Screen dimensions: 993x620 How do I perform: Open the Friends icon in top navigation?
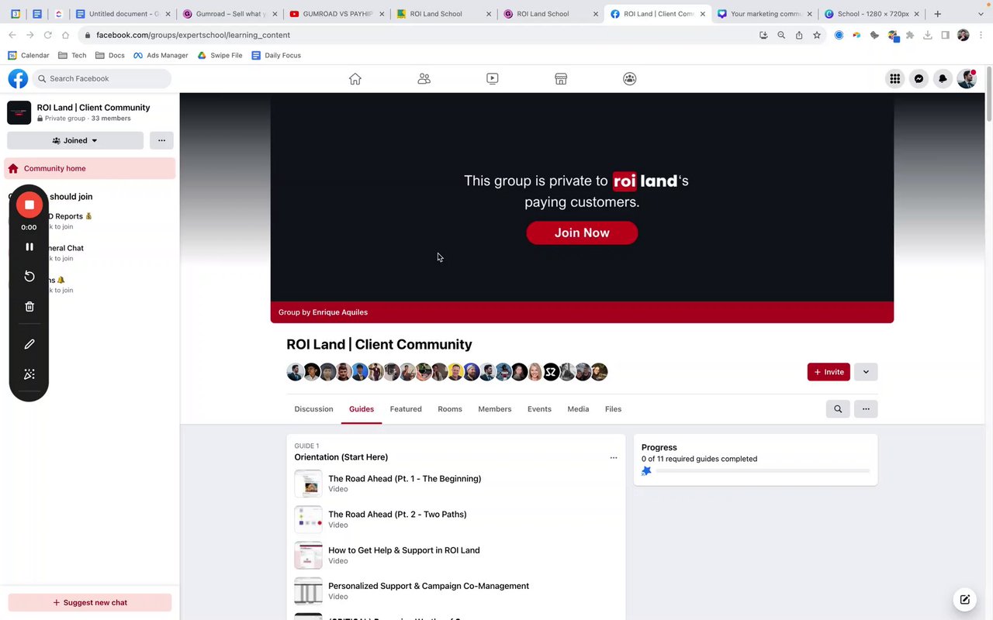[424, 78]
